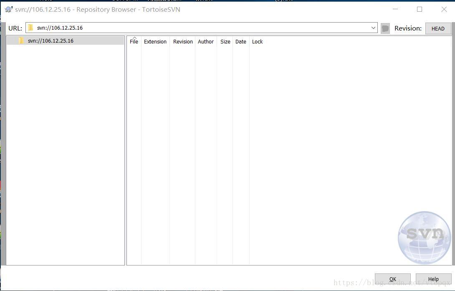Sort by the Date column header

[240, 41]
